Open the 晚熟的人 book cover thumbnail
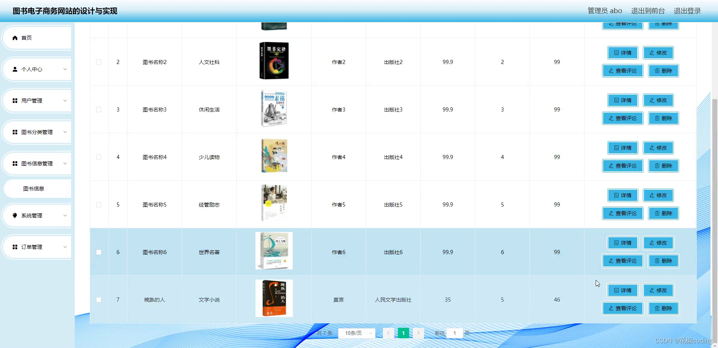Image resolution: width=718 pixels, height=348 pixels. coord(274,298)
